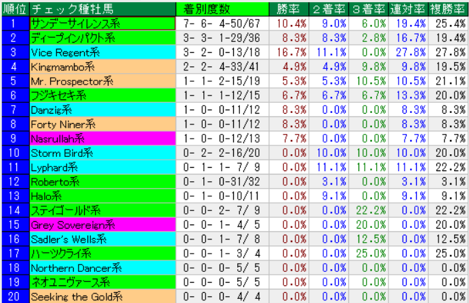Select the 27.8% 連対率 value for Vice Regent系
Image resolution: width=469 pixels, height=303 pixels.
[411, 52]
